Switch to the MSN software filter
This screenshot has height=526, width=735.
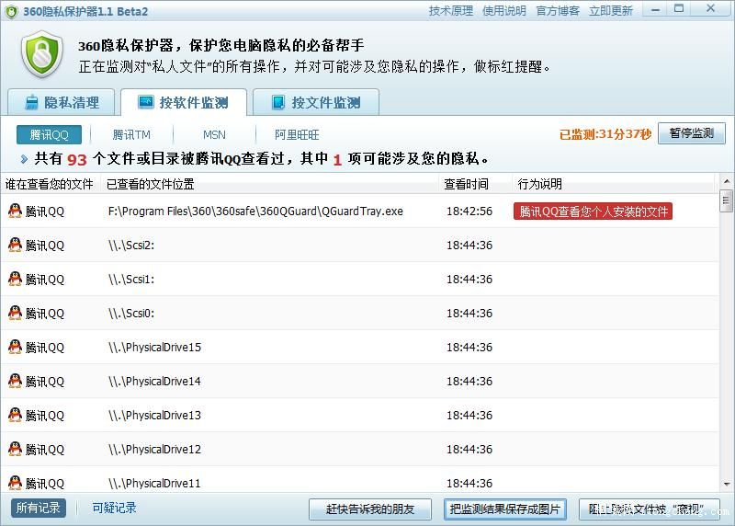point(214,134)
